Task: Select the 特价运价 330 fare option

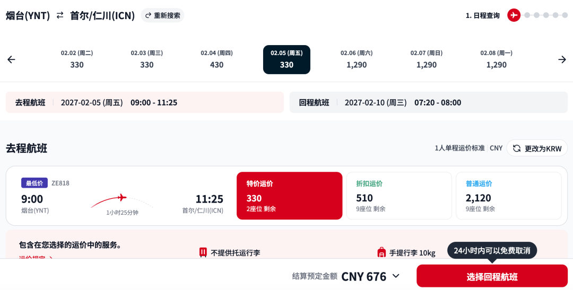Action: pyautogui.click(x=290, y=196)
